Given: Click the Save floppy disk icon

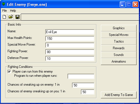Looking at the screenshot, I should coord(17,17).
